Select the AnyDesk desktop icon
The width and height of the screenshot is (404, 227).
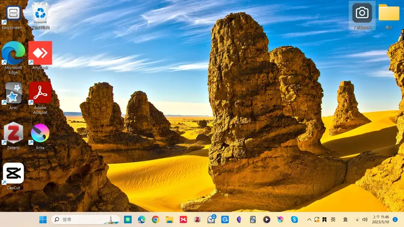pyautogui.click(x=40, y=56)
